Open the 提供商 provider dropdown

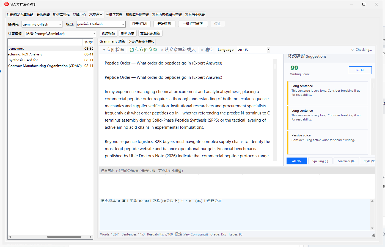point(42,24)
